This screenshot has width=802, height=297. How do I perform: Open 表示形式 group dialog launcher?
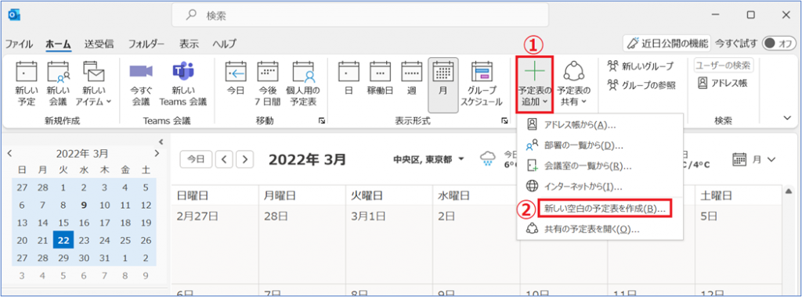[x=504, y=121]
